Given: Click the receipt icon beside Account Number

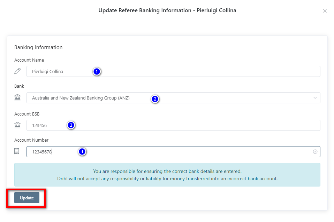Looking at the screenshot, I should point(17,151).
